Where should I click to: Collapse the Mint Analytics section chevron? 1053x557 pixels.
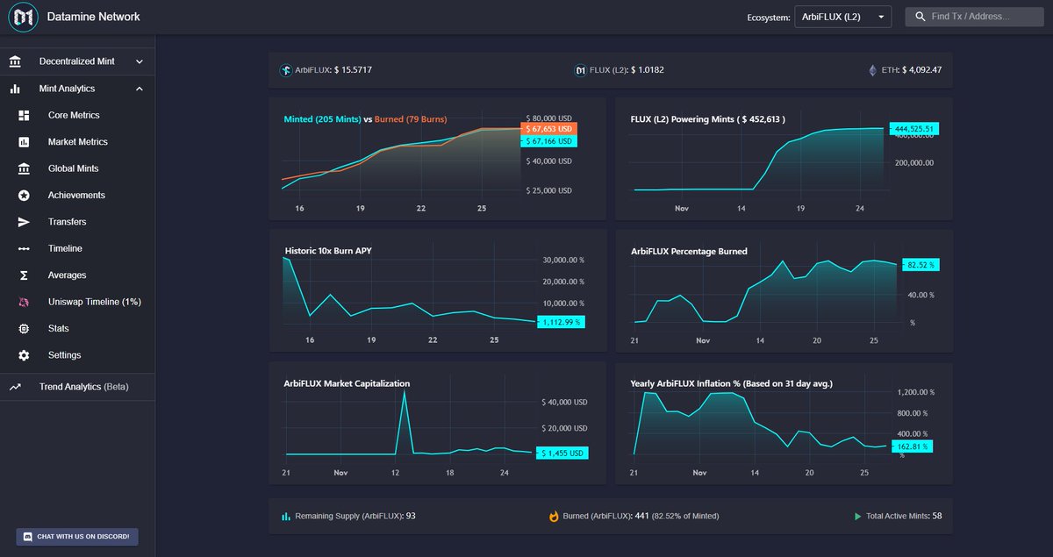(x=138, y=88)
